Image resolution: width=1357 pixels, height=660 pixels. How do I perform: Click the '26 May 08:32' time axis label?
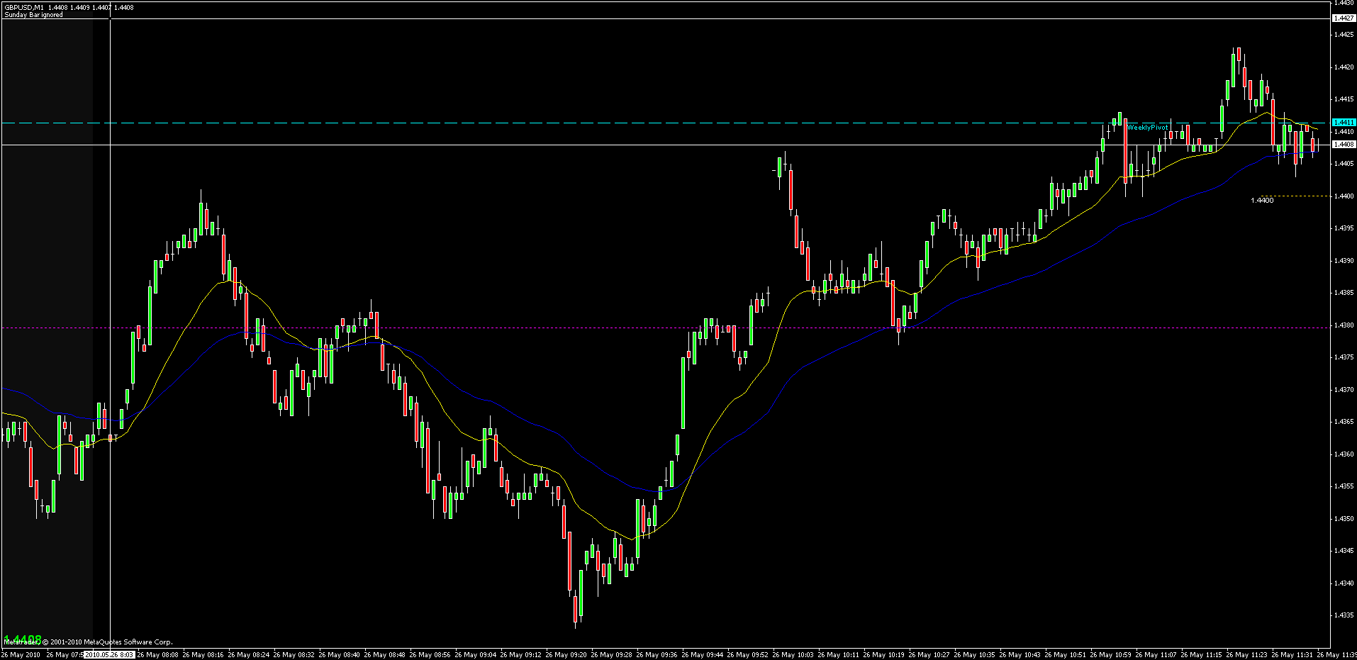click(294, 655)
